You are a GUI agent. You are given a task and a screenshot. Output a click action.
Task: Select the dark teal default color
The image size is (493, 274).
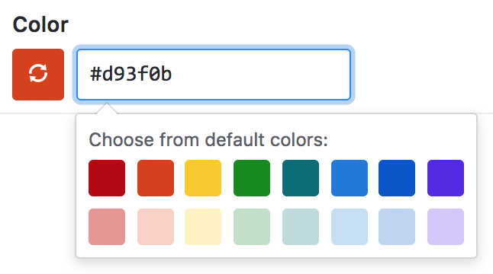301,178
